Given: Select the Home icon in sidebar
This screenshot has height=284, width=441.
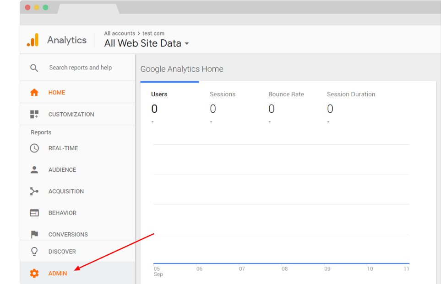Looking at the screenshot, I should (34, 92).
